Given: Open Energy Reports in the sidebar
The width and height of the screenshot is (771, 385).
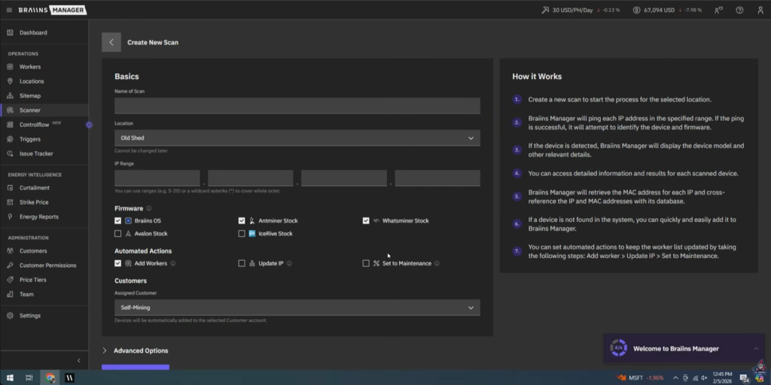Looking at the screenshot, I should coord(38,217).
